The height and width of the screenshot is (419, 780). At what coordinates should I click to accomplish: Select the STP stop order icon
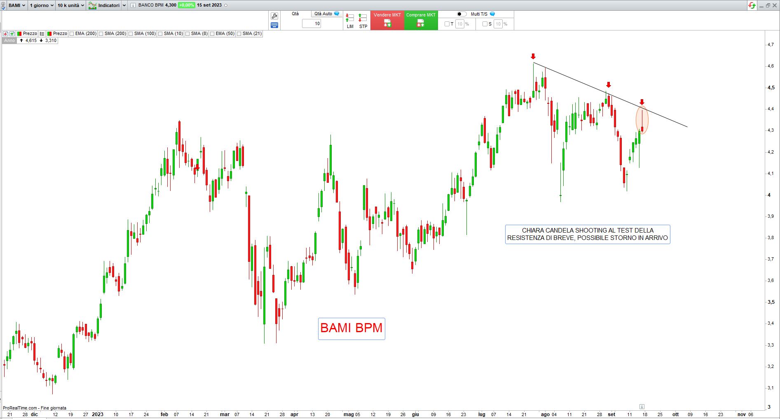363,21
